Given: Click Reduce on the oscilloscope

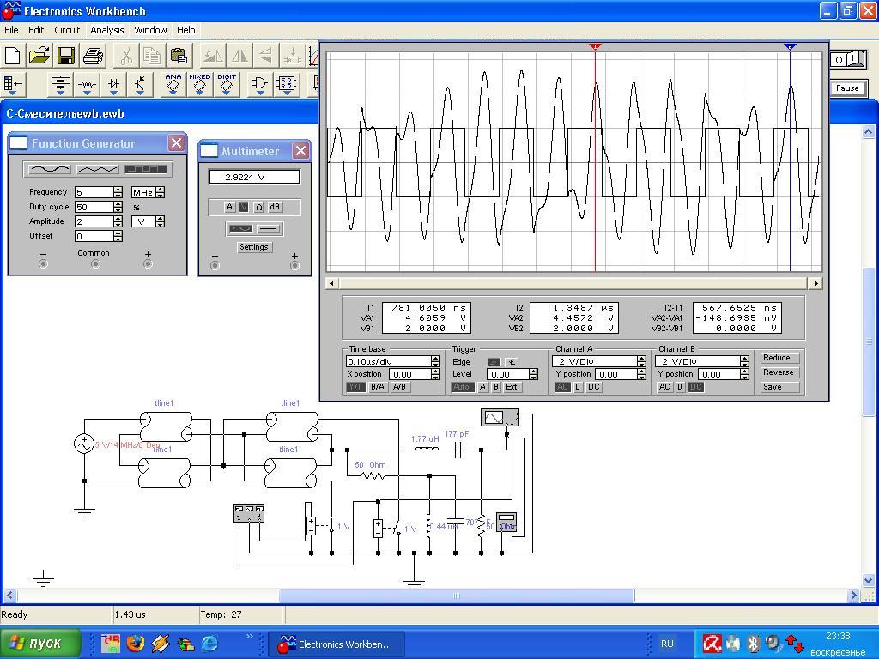Looking at the screenshot, I should click(x=779, y=358).
